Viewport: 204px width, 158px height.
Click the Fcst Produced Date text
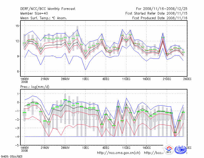point(160,18)
